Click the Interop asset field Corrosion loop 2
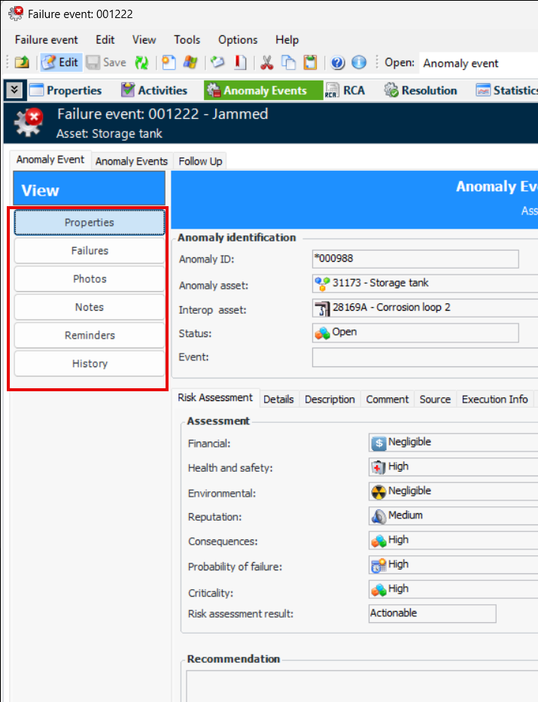 (x=425, y=308)
